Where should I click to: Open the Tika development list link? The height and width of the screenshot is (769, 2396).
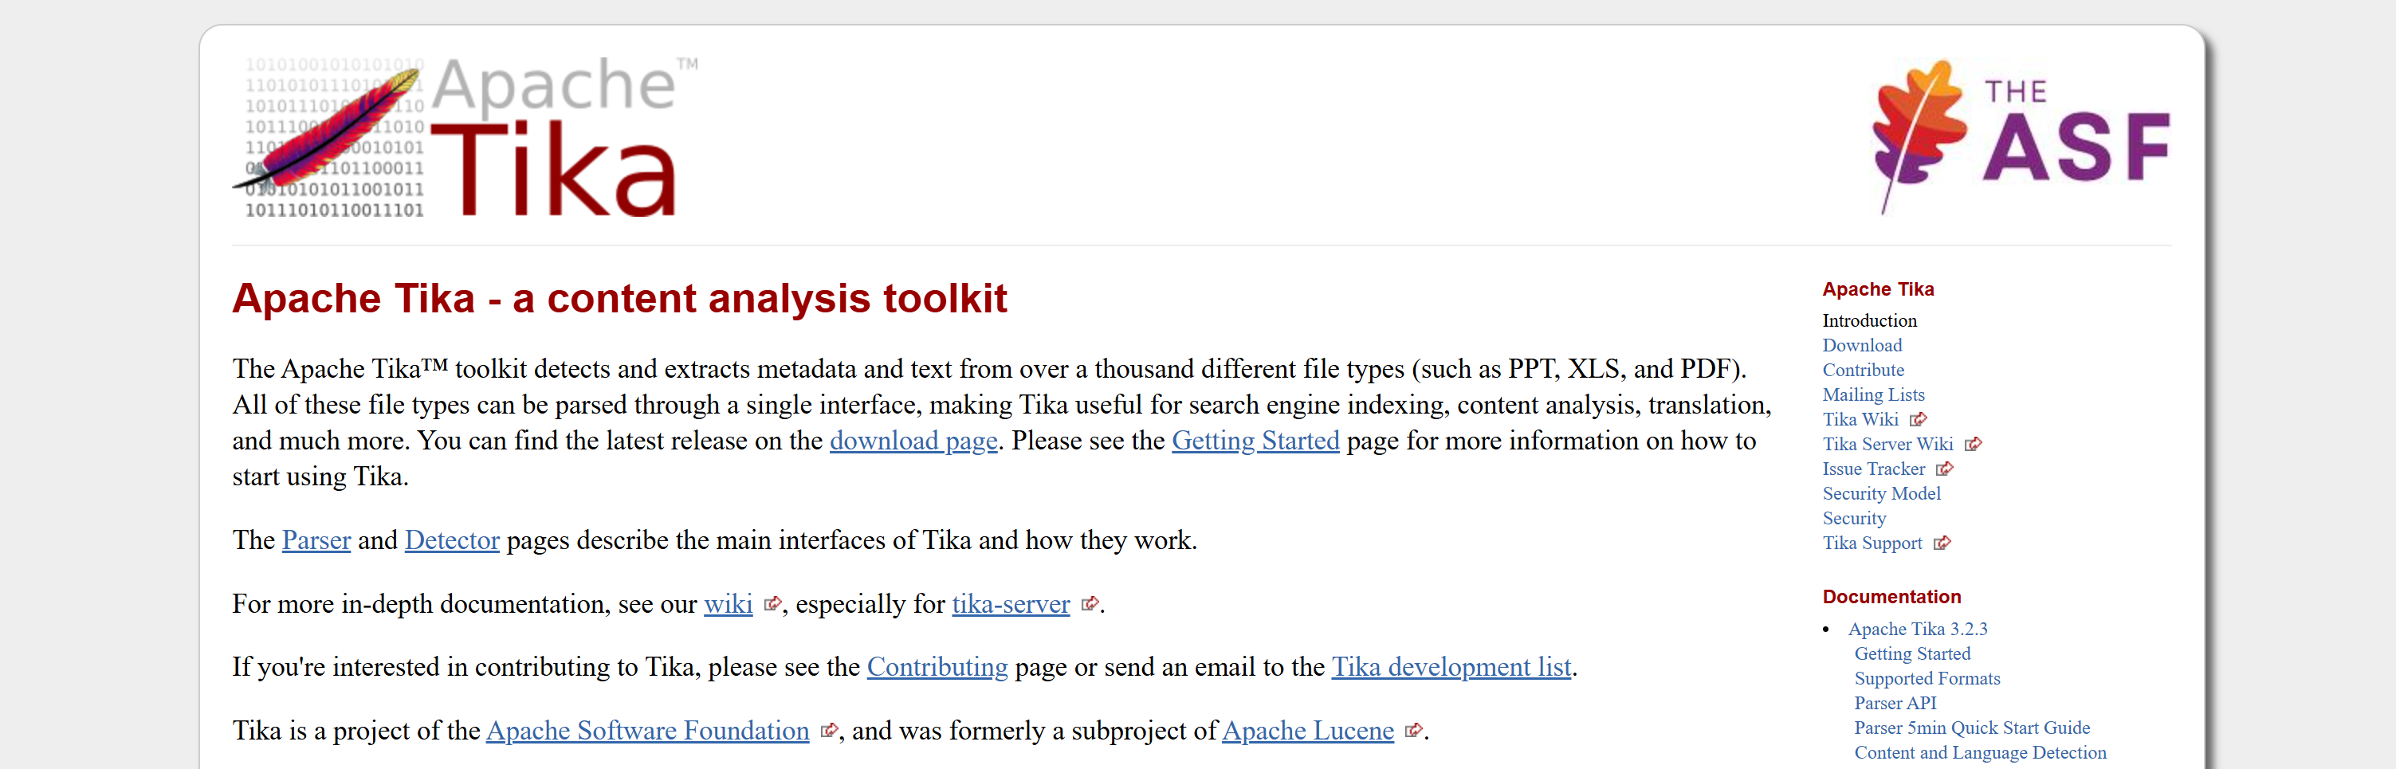(1450, 667)
